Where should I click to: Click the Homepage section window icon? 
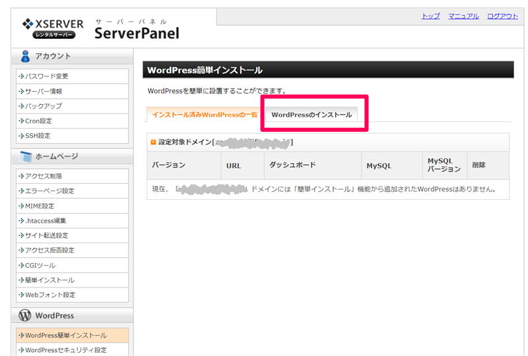click(26, 156)
